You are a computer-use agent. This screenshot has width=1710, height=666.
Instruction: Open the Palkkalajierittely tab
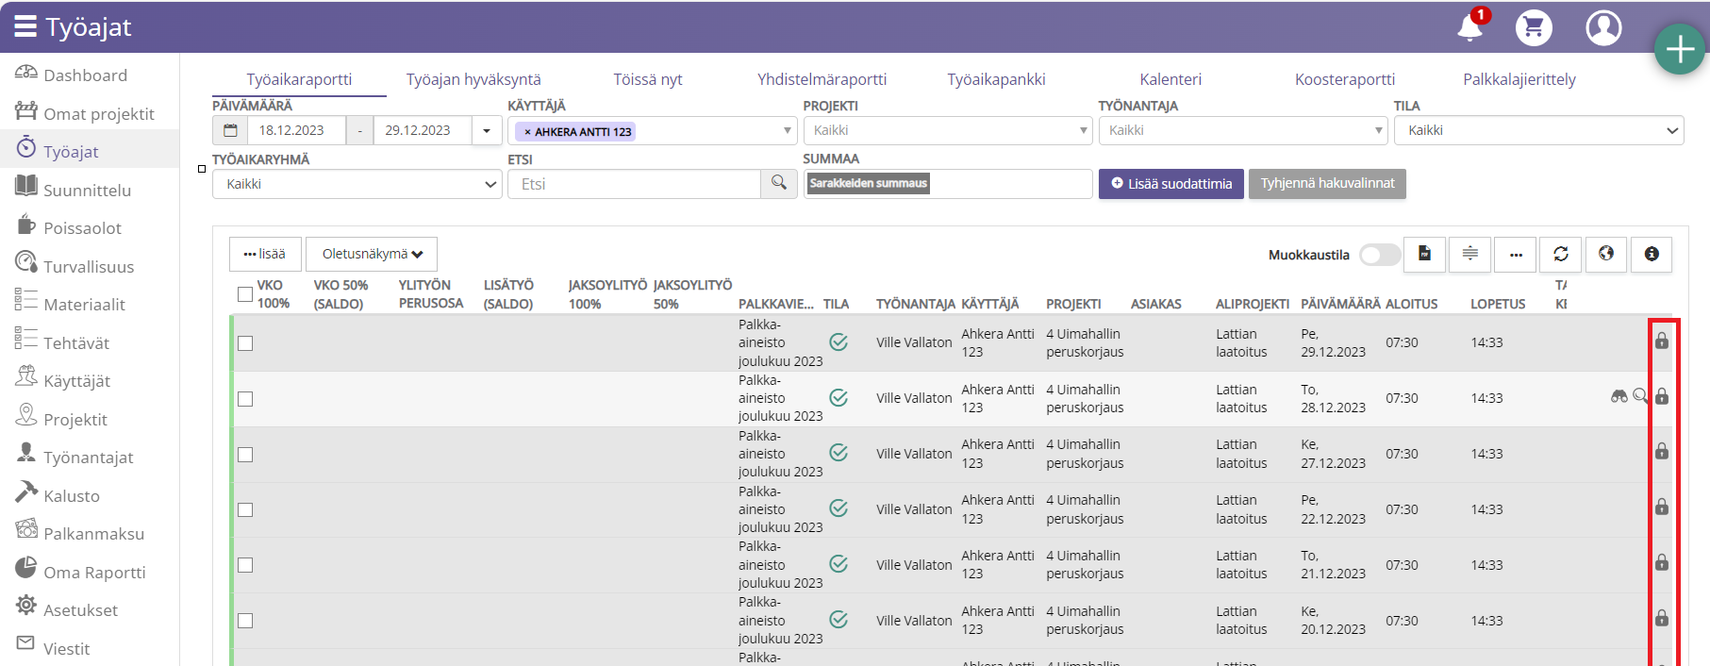(1519, 79)
